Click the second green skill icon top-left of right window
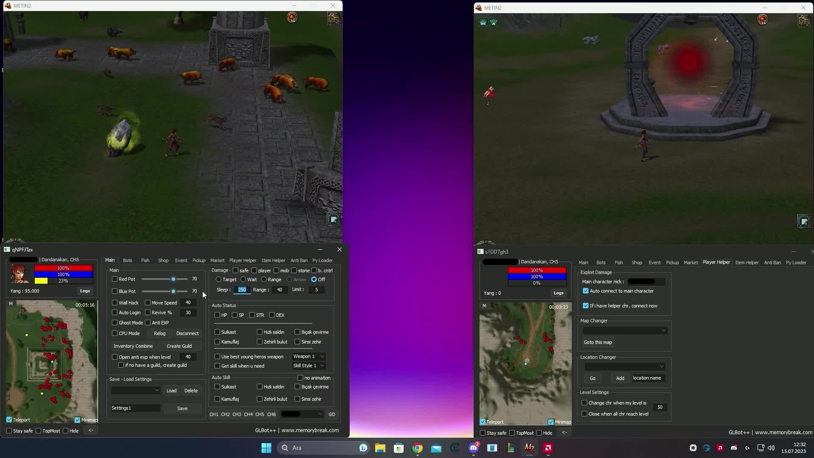814x458 pixels. [493, 22]
